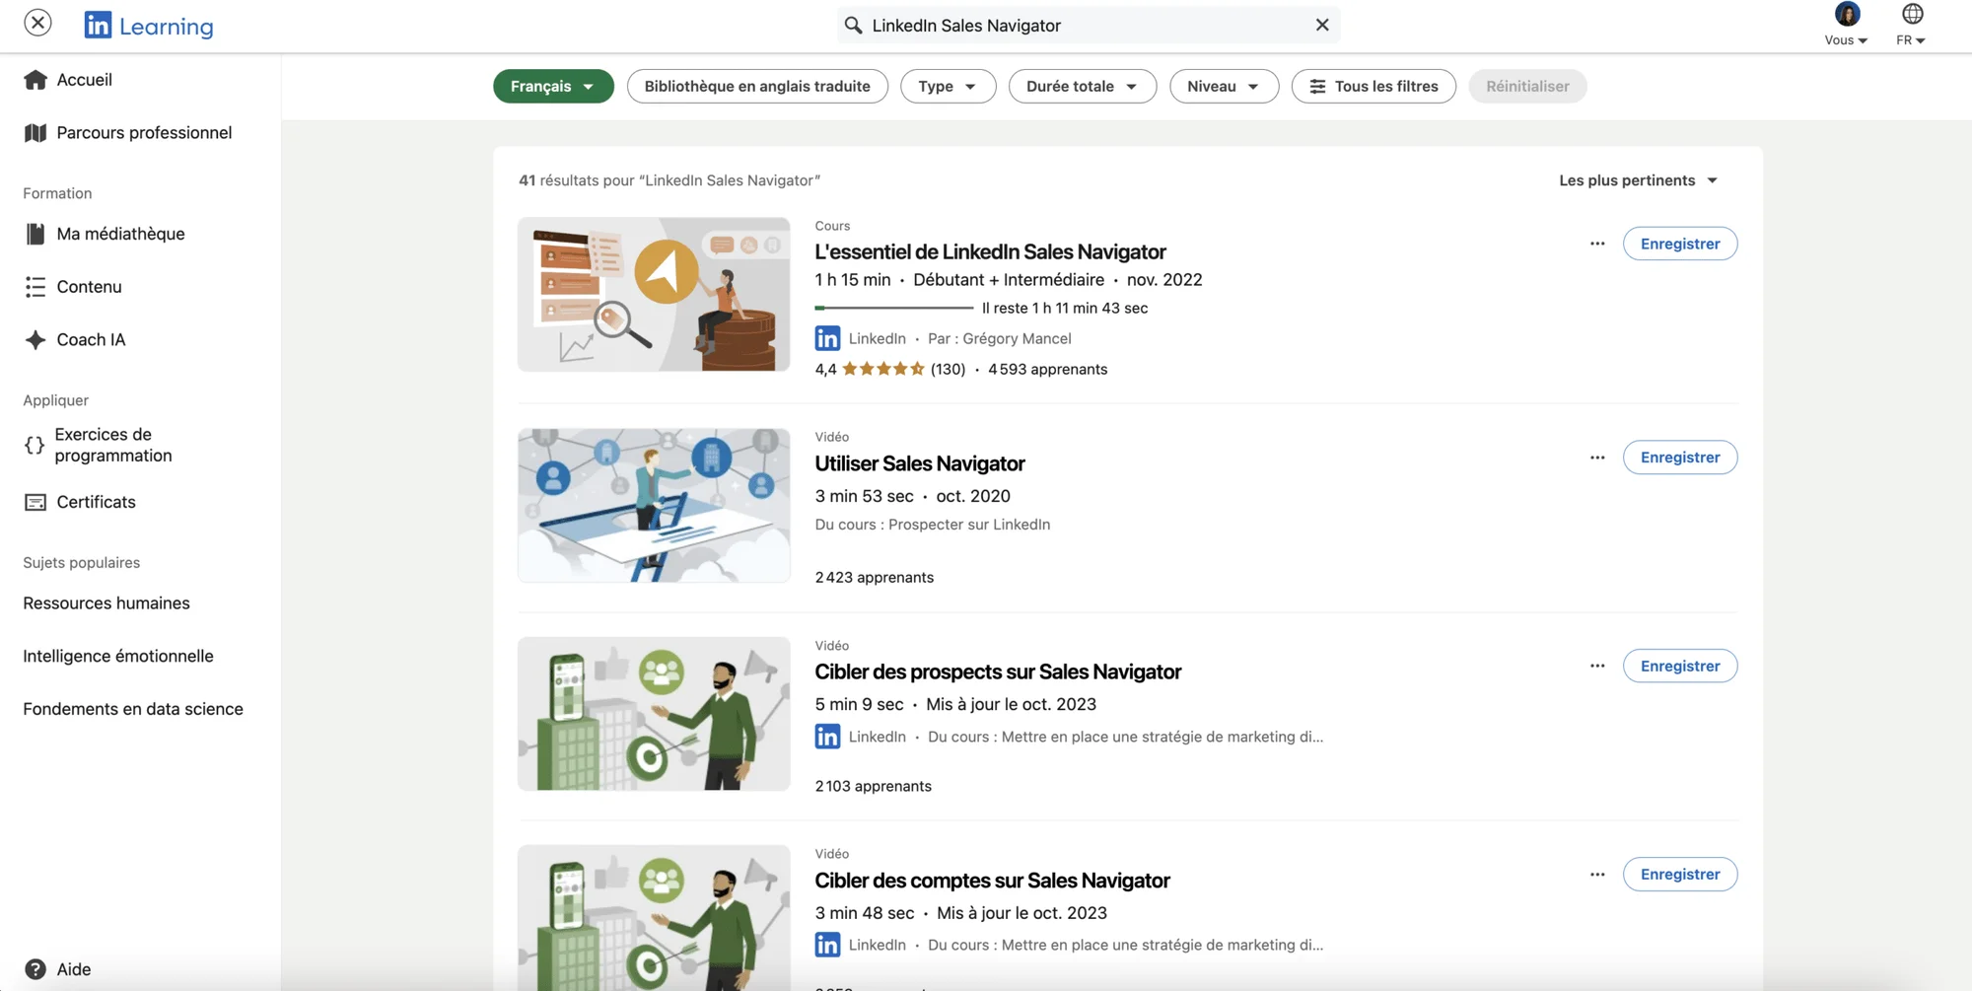Open Cibler des comptes thumbnail
This screenshot has height=991, width=1972.
click(x=654, y=918)
